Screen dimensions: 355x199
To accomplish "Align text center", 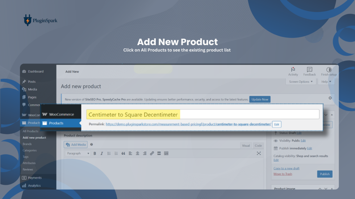I will click(137, 153).
